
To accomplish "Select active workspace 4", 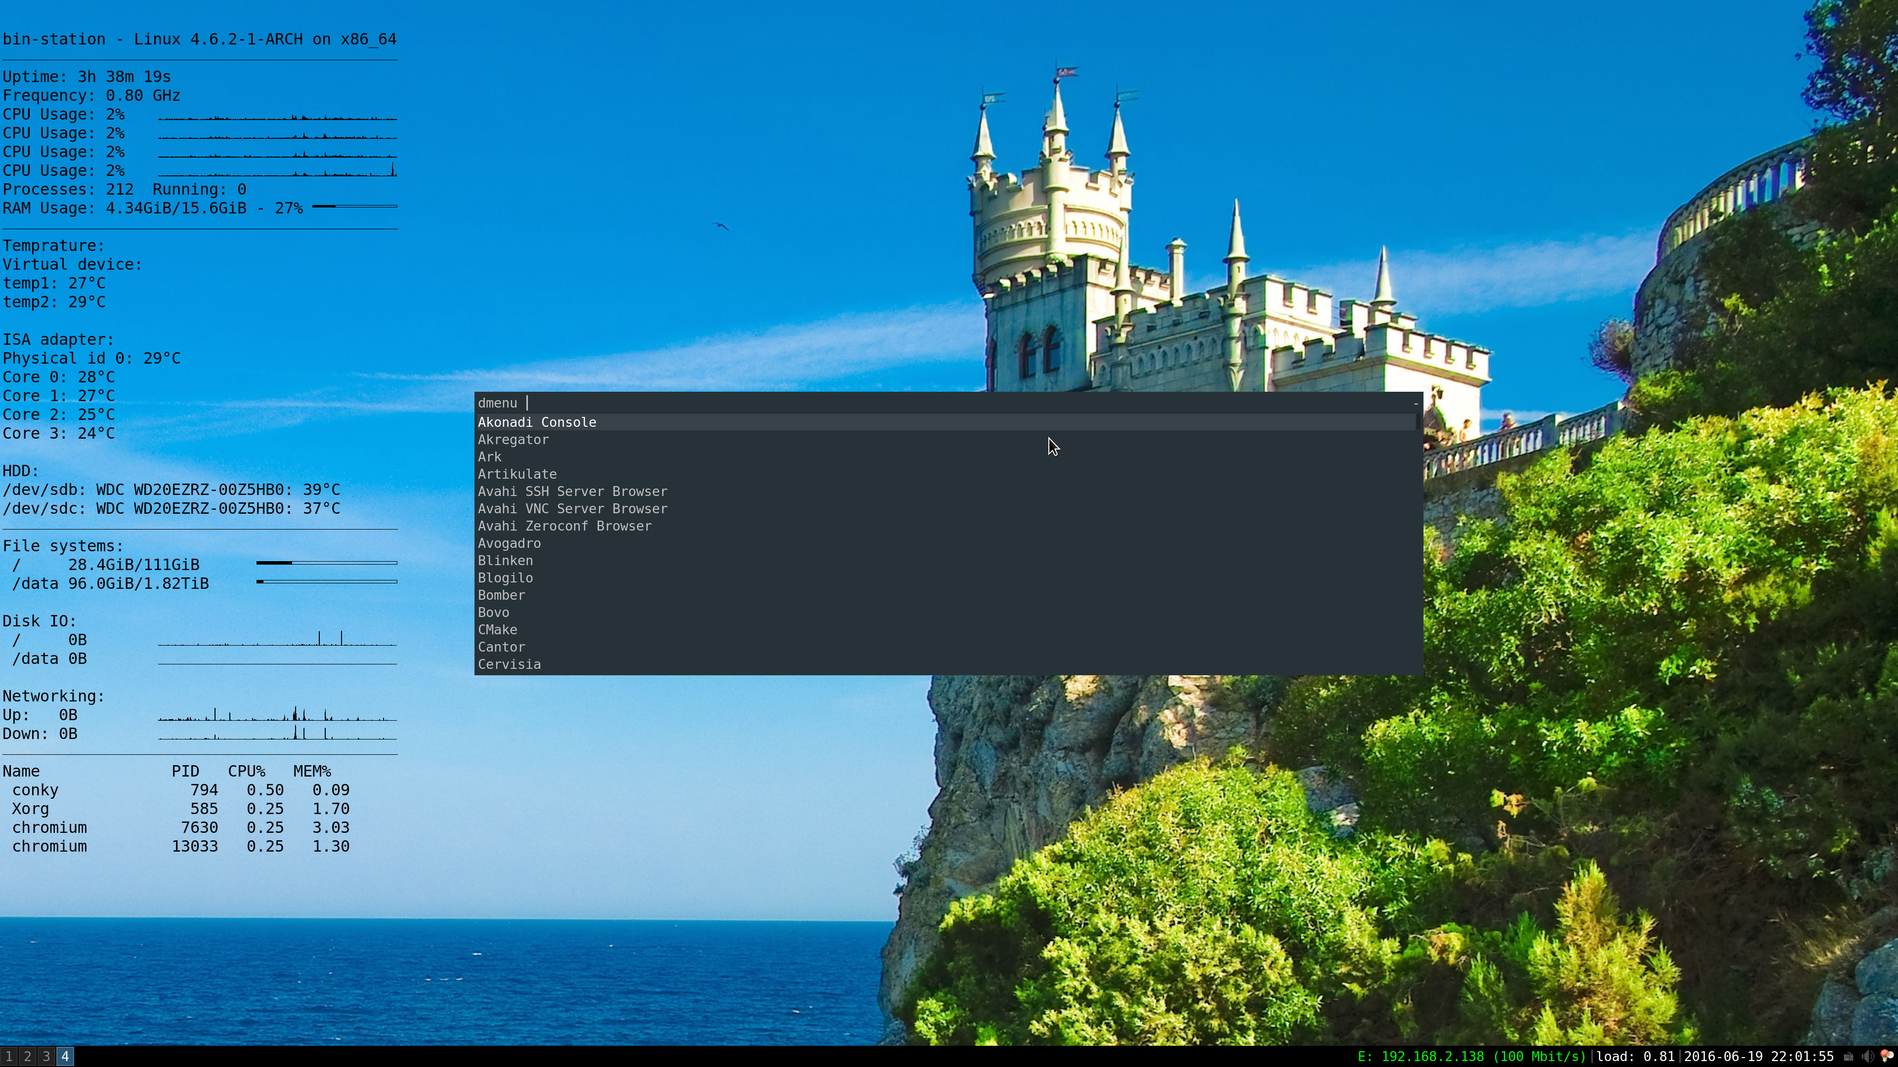I will point(65,1057).
